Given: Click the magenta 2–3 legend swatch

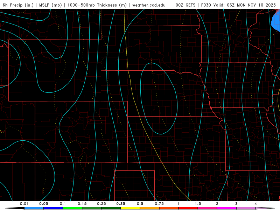Looking at the screenshot, I should 227,208.
